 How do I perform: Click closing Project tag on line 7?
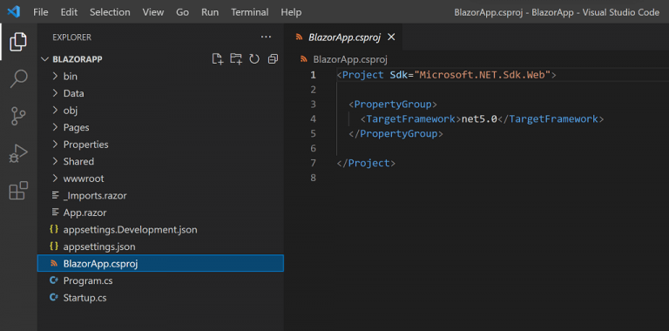click(x=366, y=163)
